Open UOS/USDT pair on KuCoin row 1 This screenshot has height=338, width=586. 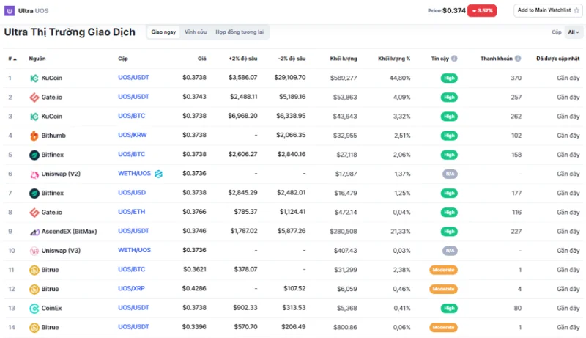[x=133, y=78]
